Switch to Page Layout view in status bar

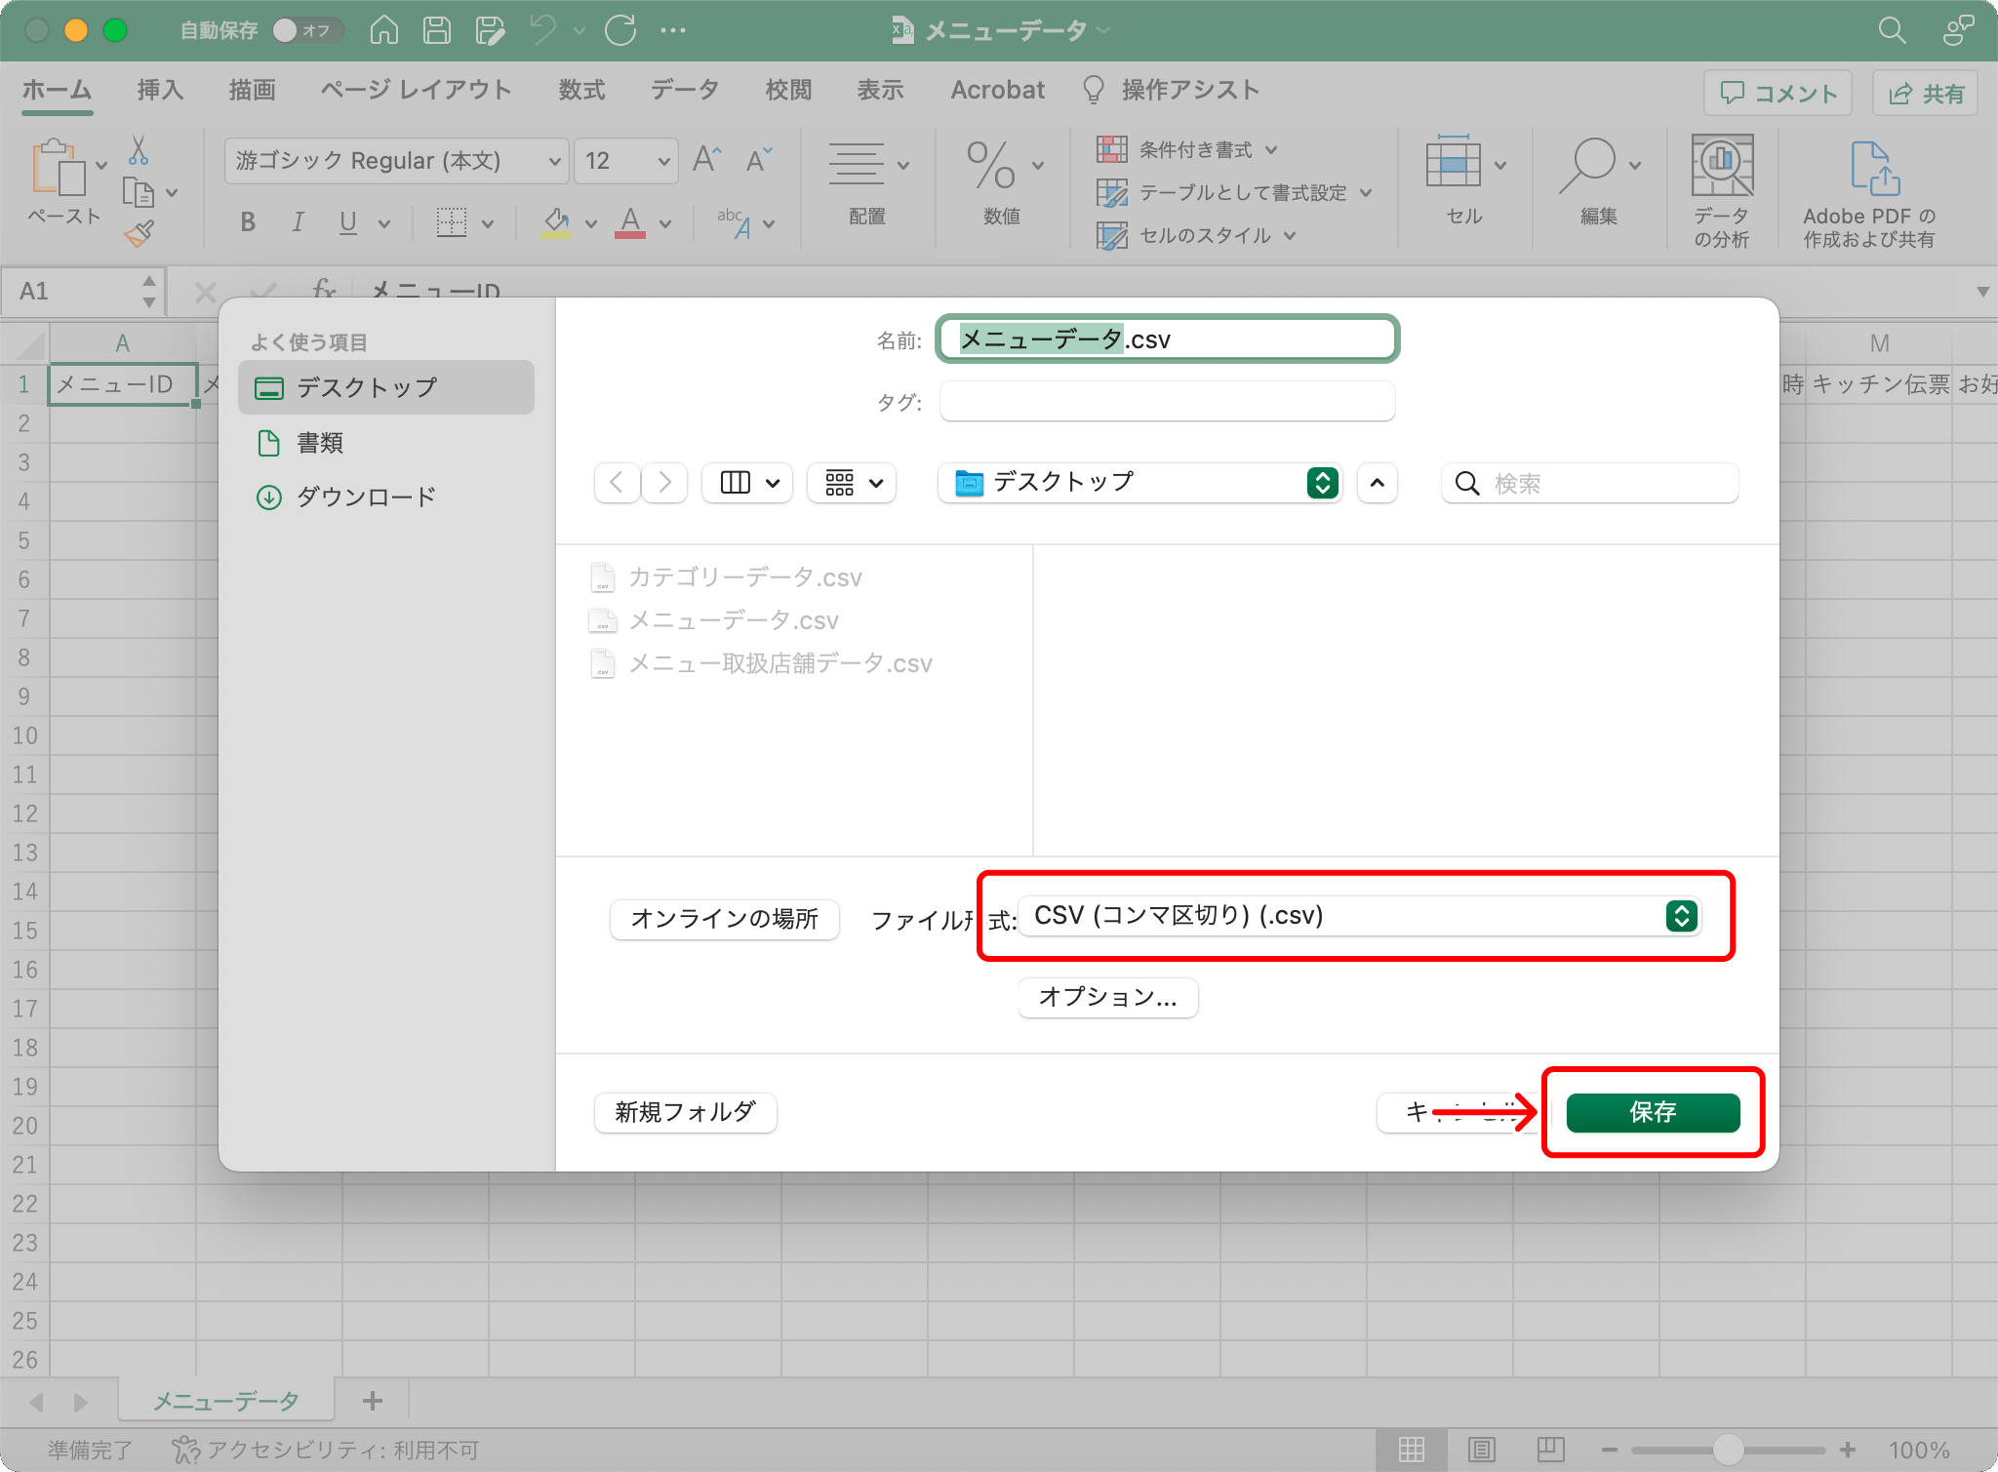1481,1450
